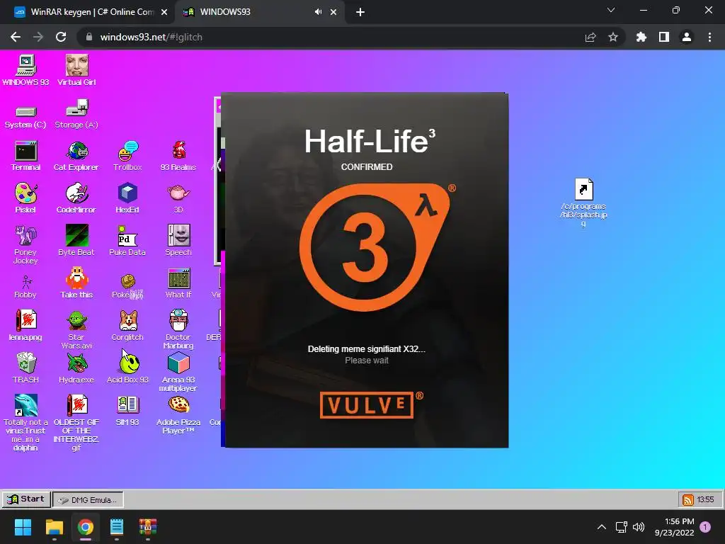
Task: Click the address bar URL
Action: tap(152, 37)
